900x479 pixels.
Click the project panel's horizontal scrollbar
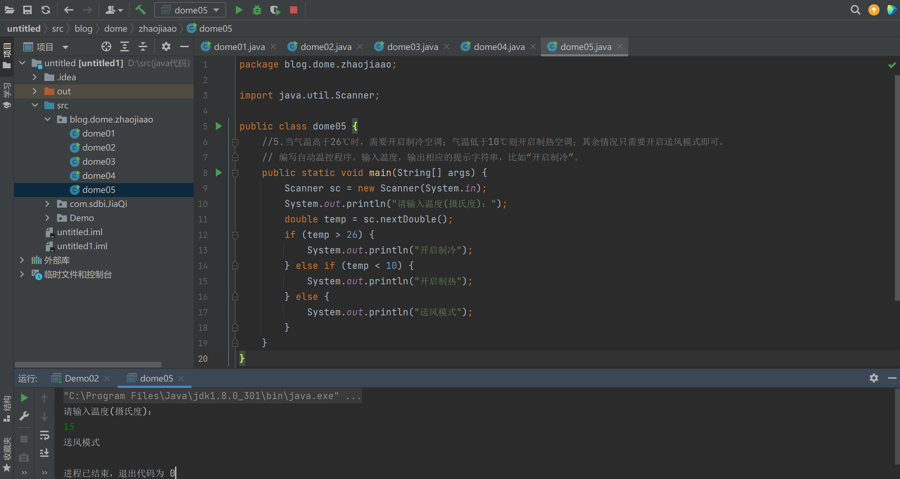pyautogui.click(x=88, y=364)
